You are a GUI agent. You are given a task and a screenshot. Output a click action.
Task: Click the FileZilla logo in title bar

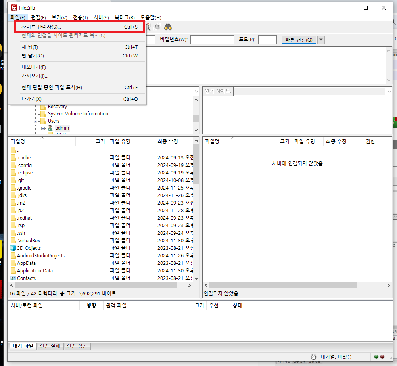pyautogui.click(x=13, y=8)
